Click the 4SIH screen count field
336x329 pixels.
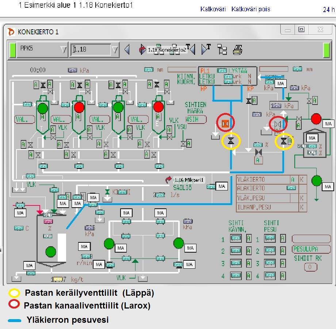[196, 120]
